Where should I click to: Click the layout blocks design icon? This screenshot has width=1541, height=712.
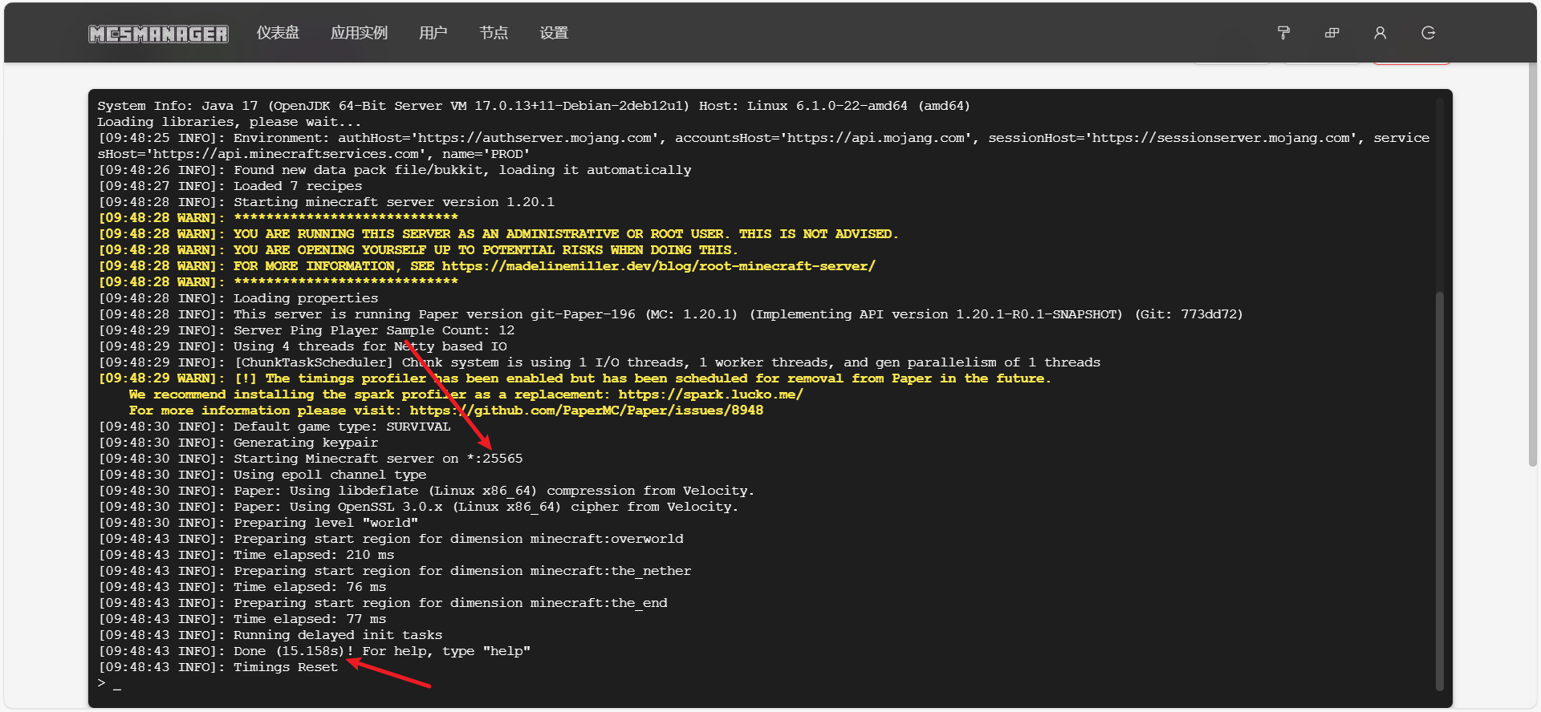click(1332, 33)
